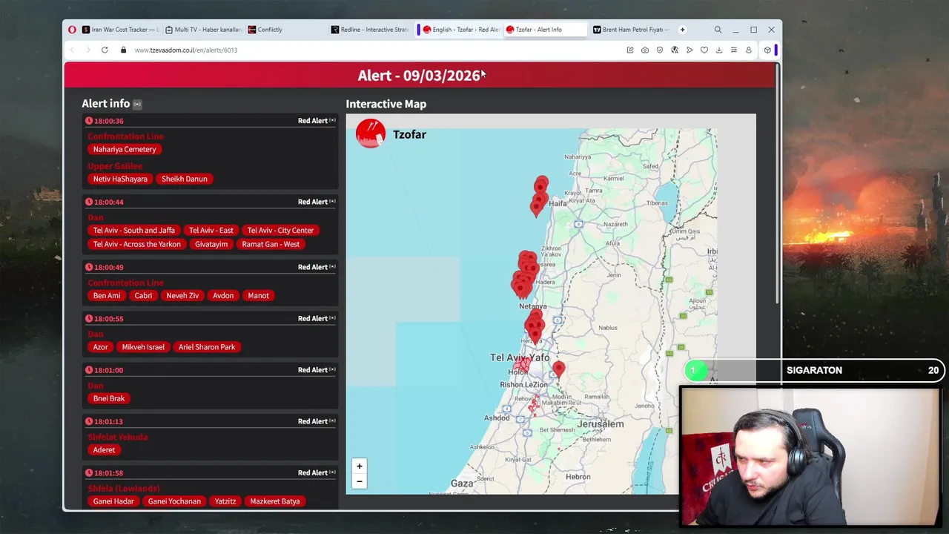
Task: Click the Mikveh Israel tag
Action: 143,347
